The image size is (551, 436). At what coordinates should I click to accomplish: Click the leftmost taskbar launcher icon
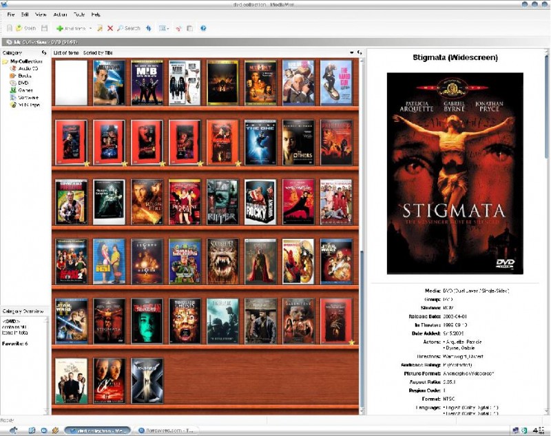coord(13,430)
